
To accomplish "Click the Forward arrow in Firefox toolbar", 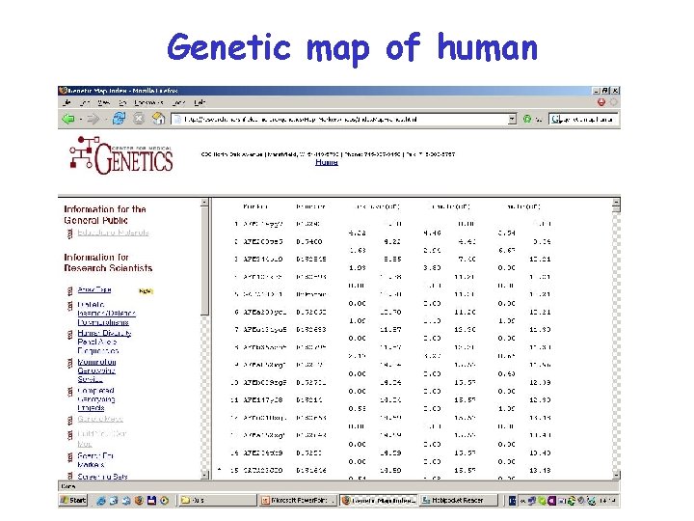I will (x=93, y=119).
